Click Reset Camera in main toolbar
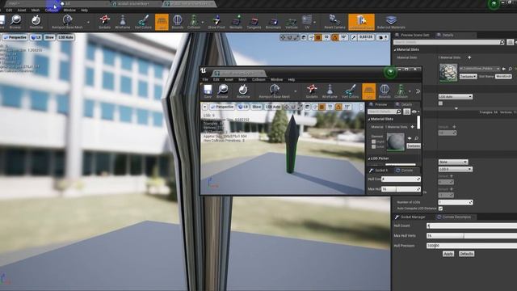517x291 pixels. [x=334, y=22]
